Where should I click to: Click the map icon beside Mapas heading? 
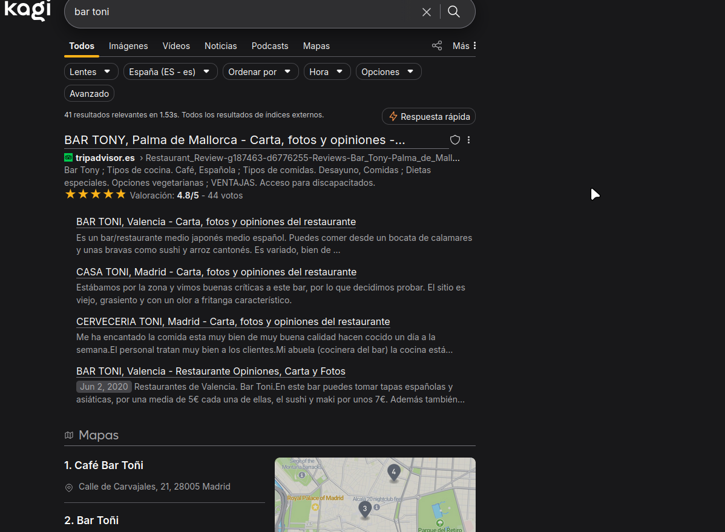pyautogui.click(x=69, y=435)
